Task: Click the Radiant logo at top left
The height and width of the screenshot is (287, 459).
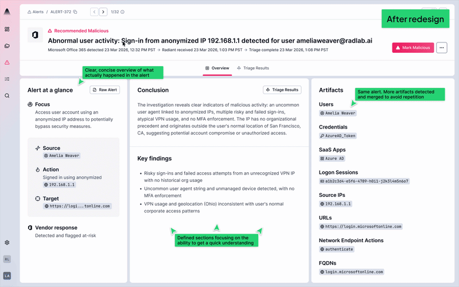Action: (7, 11)
